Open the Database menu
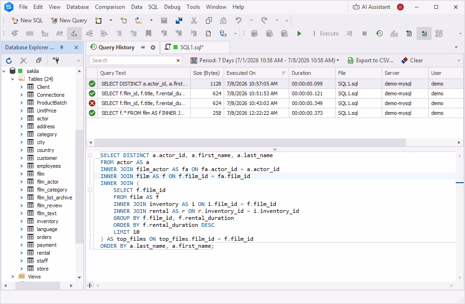The image size is (465, 304). tap(77, 7)
